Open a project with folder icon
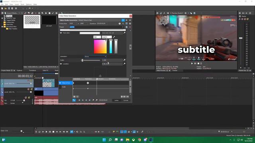Screen dimensions: 255x143 6,8
